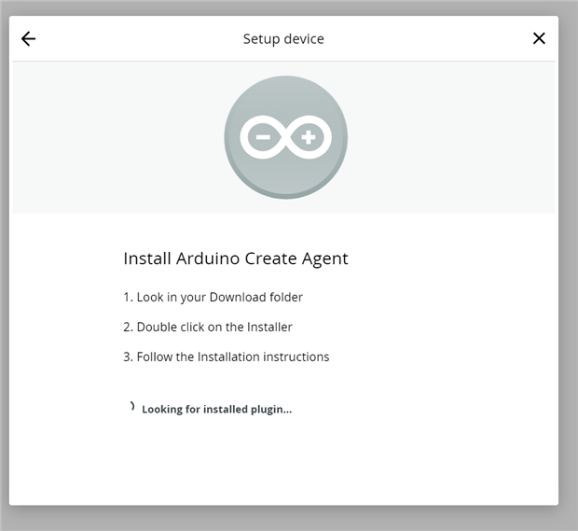Click "Looking for installed plugin..." status text
Image resolution: width=578 pixels, height=531 pixels.
(216, 409)
